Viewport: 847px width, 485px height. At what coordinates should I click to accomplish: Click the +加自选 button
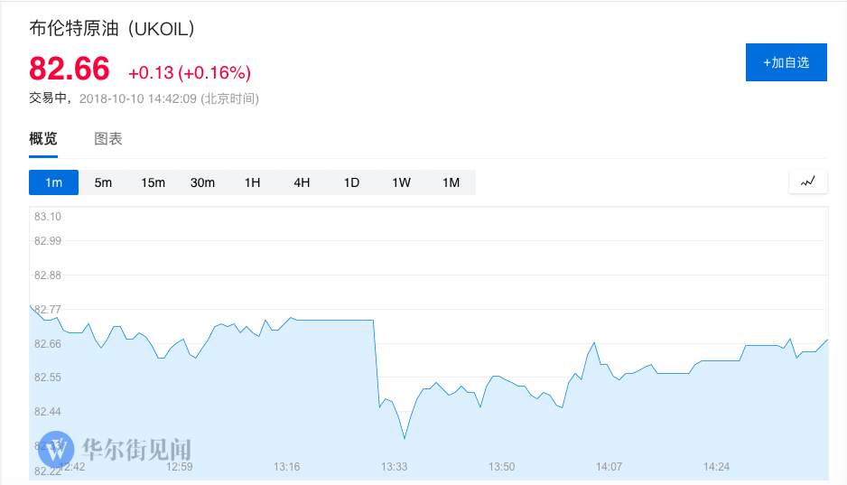pyautogui.click(x=786, y=62)
